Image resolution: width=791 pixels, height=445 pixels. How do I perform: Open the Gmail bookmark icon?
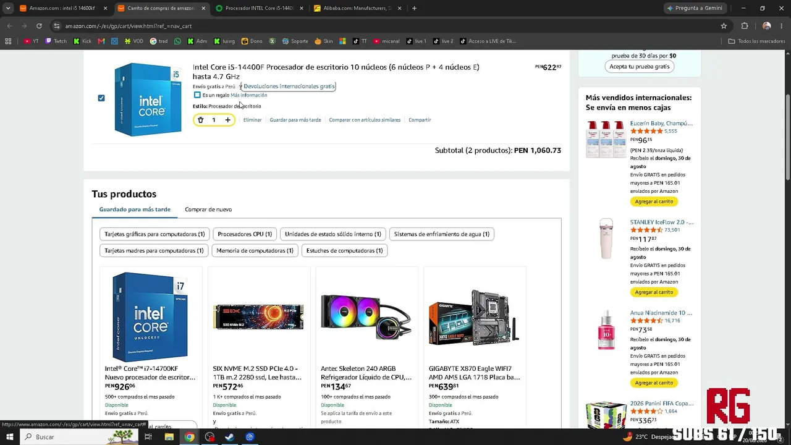[x=101, y=41]
